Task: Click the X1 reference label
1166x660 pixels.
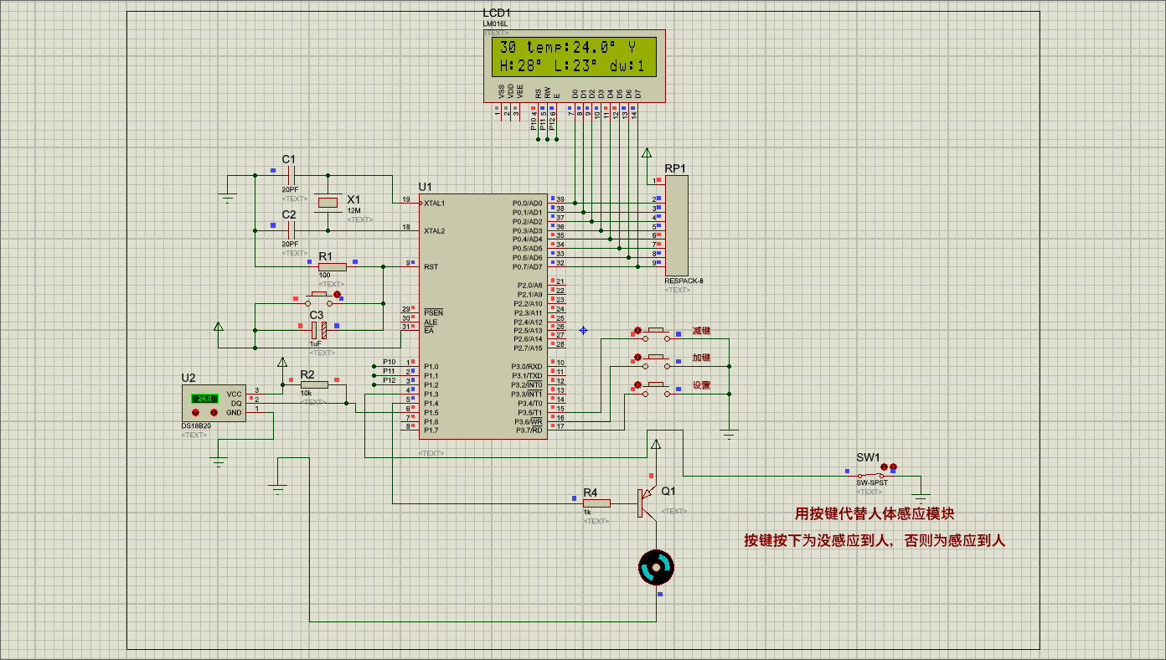Action: click(353, 199)
